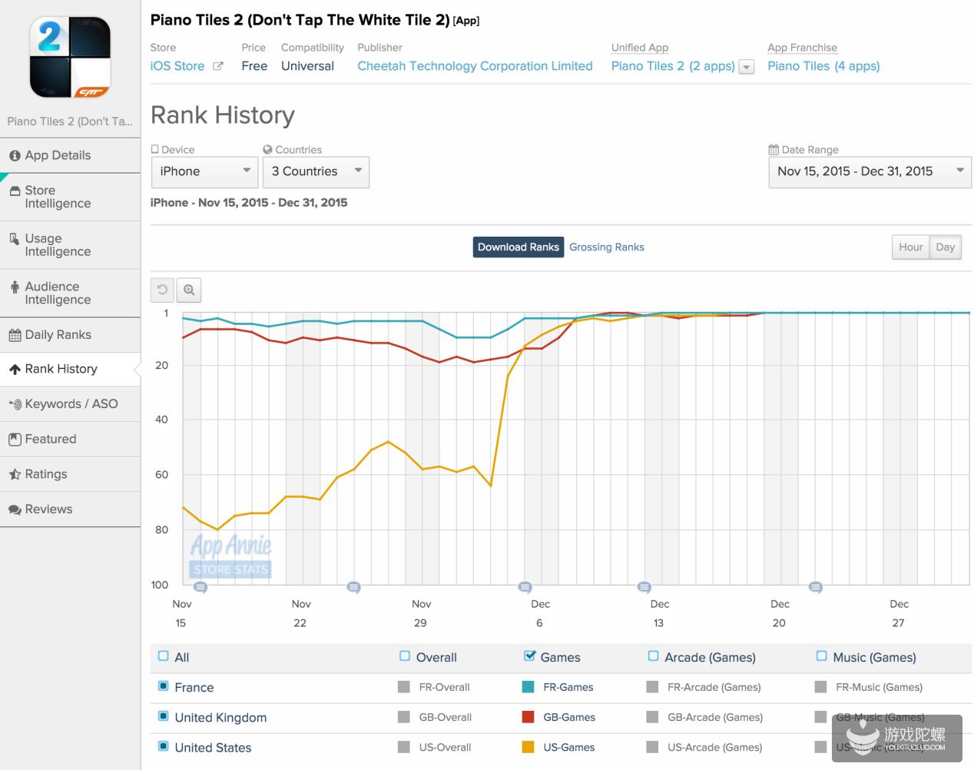Click the Daily Ranks calendar icon
The height and width of the screenshot is (770, 974).
15,335
